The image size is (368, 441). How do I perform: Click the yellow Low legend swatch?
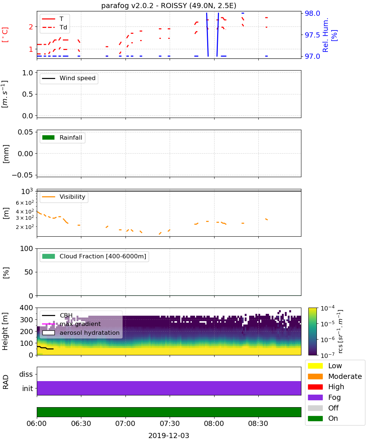[316, 366]
